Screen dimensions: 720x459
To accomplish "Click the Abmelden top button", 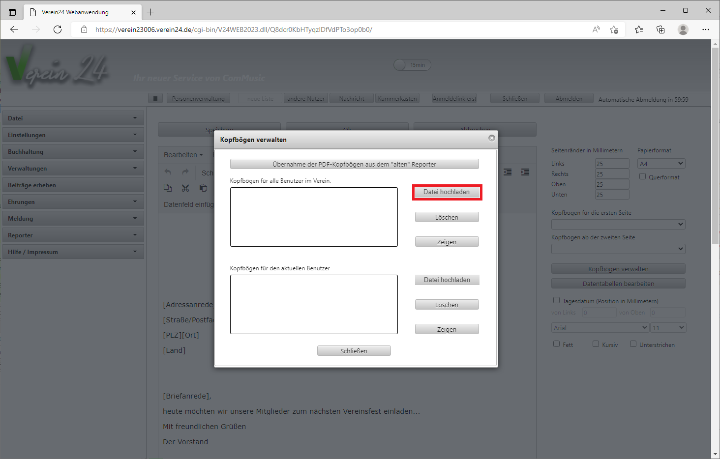I will click(x=569, y=98).
